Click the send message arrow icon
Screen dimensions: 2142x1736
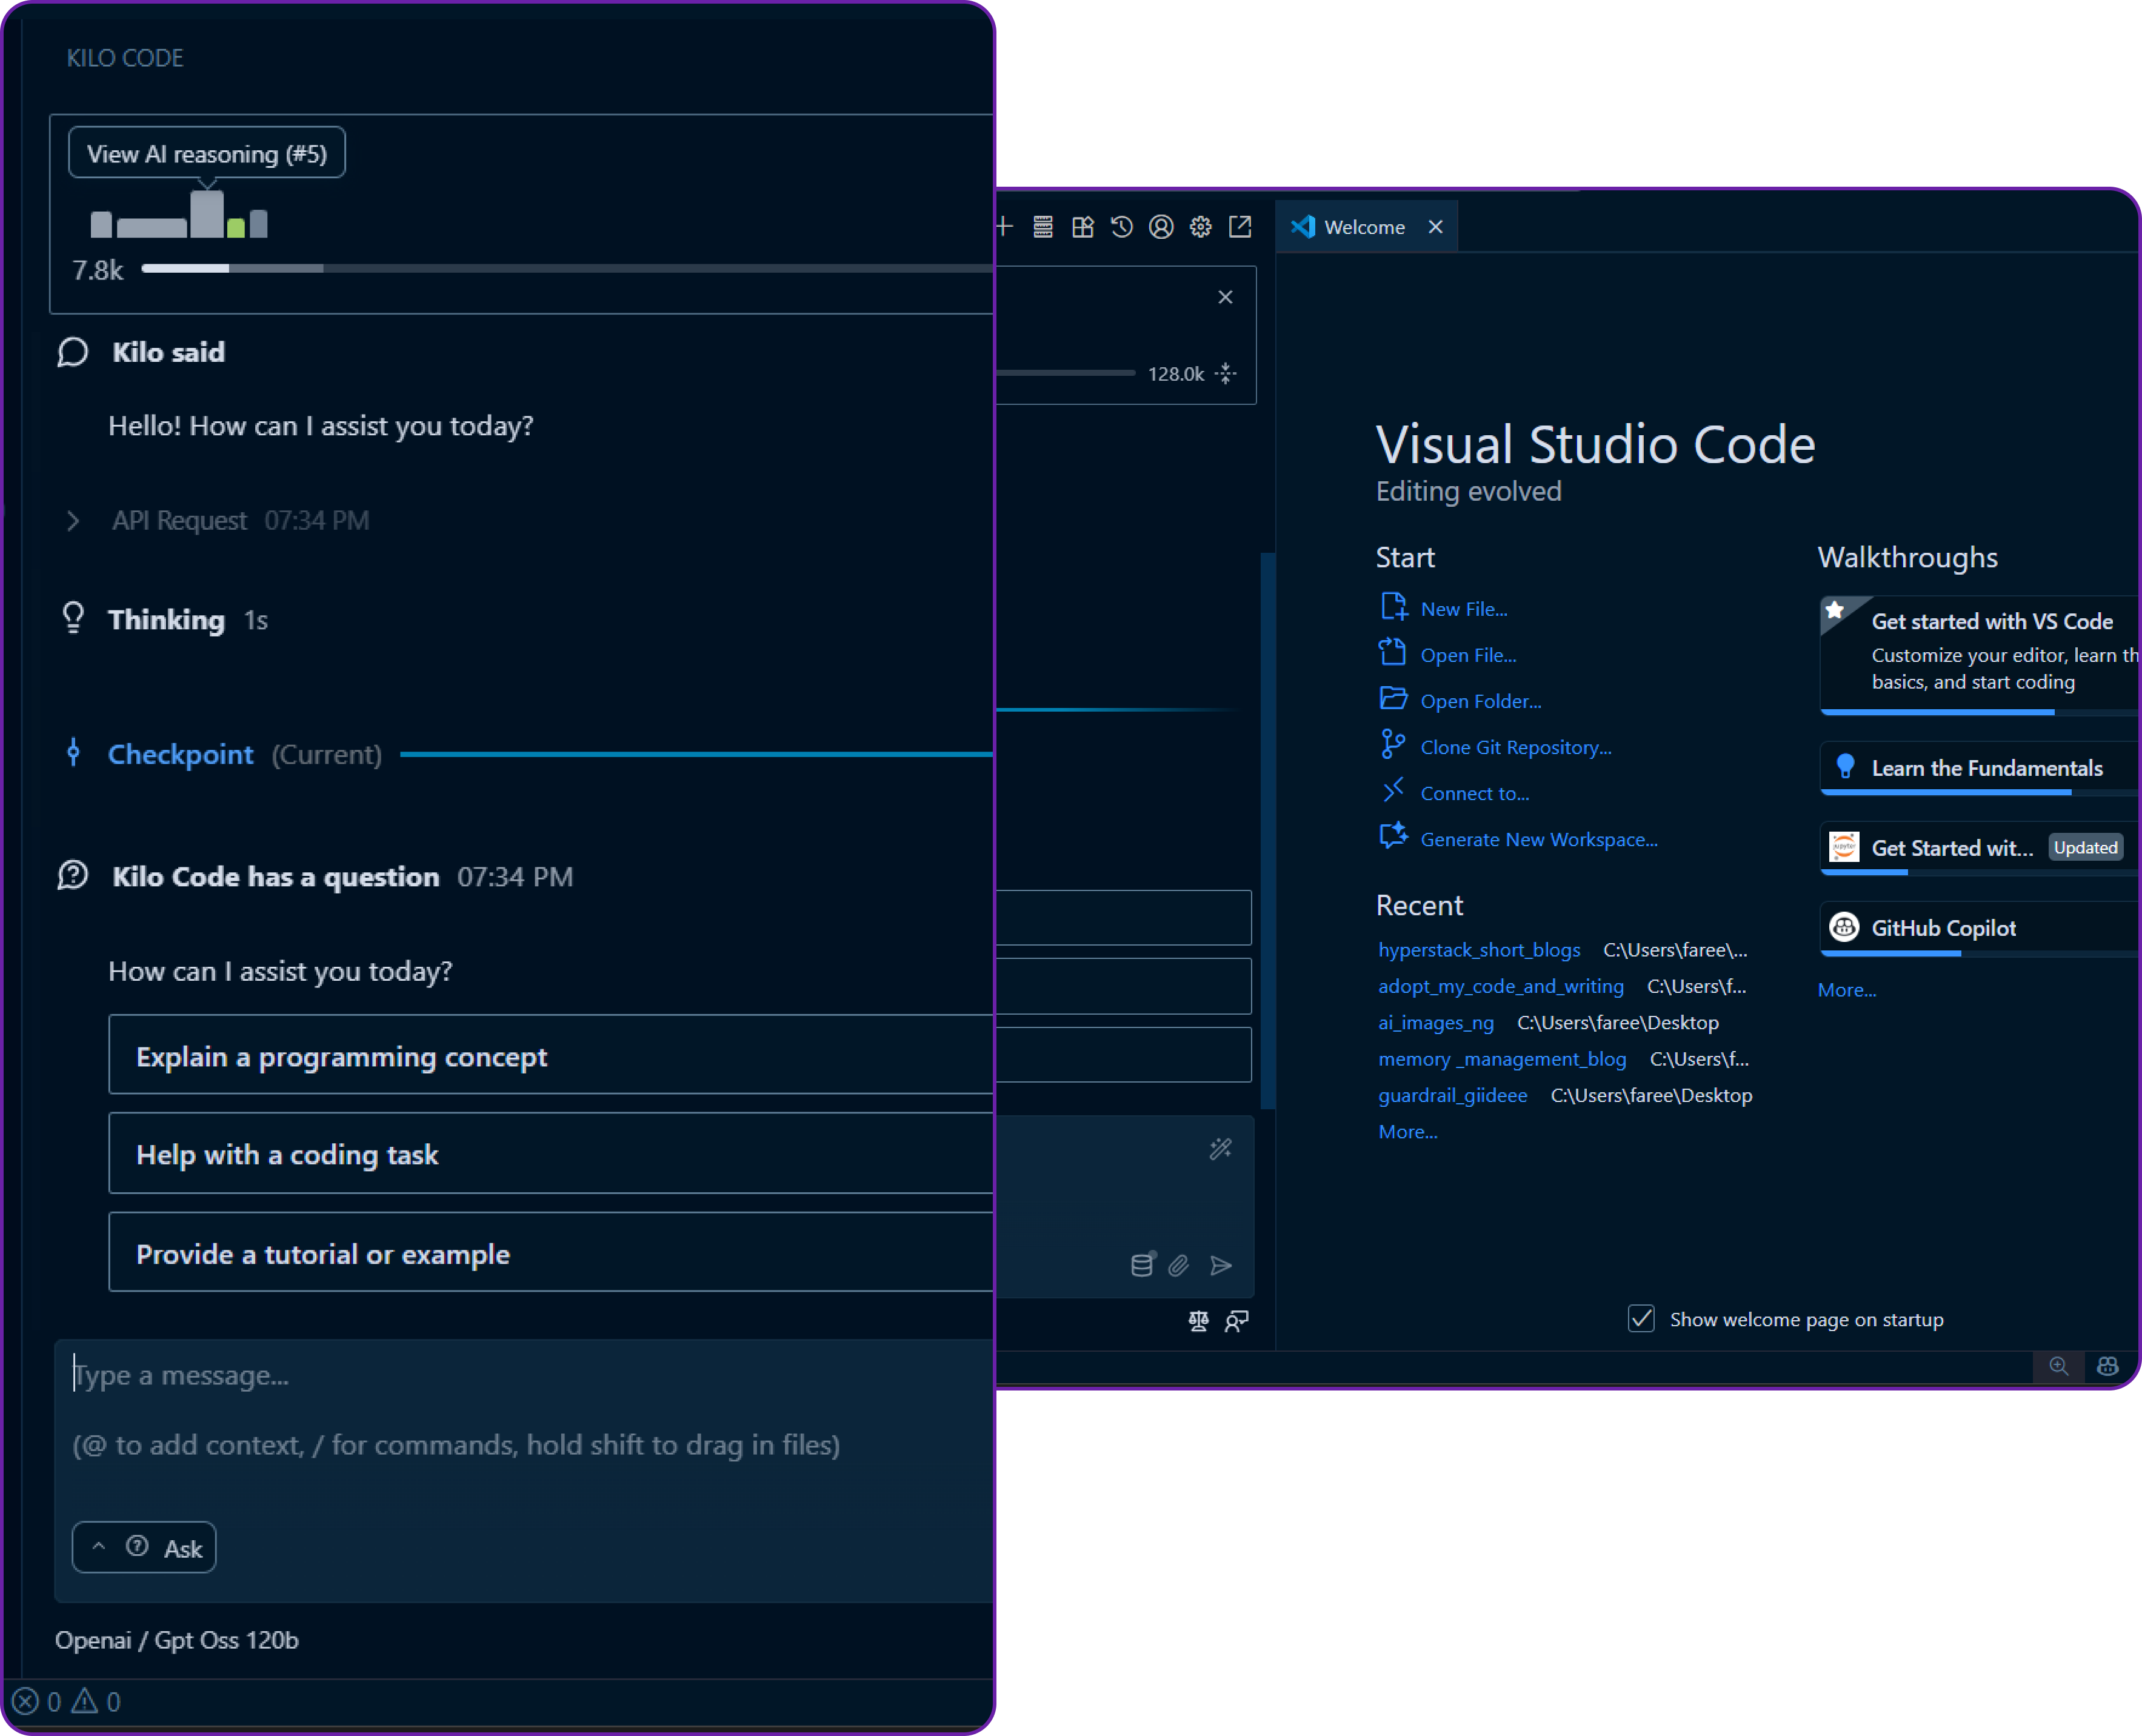click(1220, 1265)
